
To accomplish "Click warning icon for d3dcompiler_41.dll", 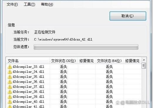I will click(x=10, y=107).
